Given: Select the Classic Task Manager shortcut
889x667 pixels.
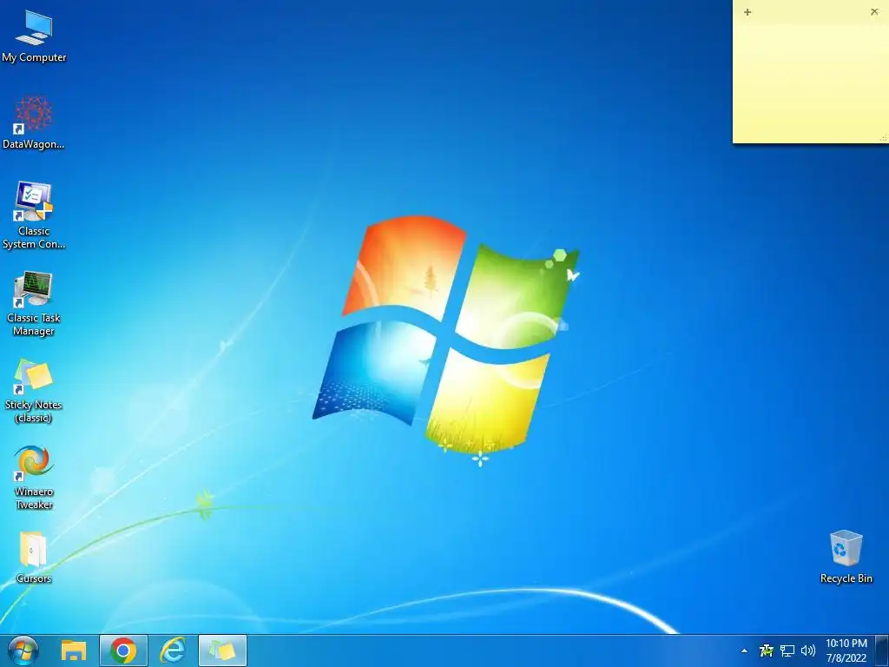Looking at the screenshot, I should [34, 303].
